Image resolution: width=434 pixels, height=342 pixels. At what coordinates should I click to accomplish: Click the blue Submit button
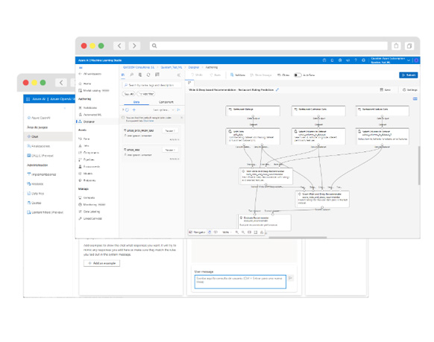click(408, 75)
